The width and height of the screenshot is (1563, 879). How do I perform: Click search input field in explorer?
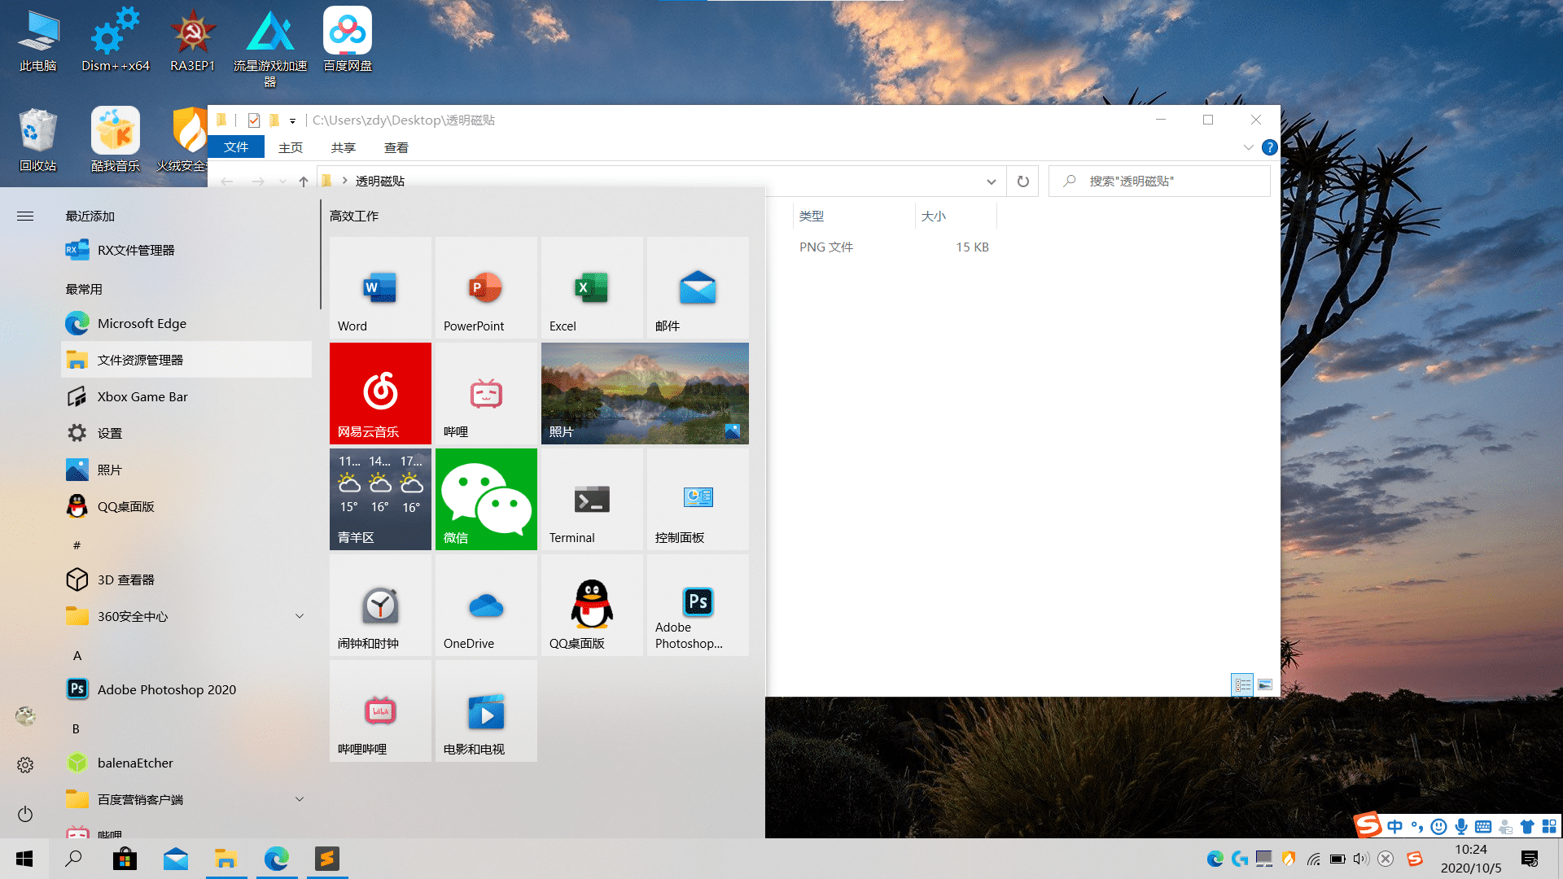[x=1158, y=181]
